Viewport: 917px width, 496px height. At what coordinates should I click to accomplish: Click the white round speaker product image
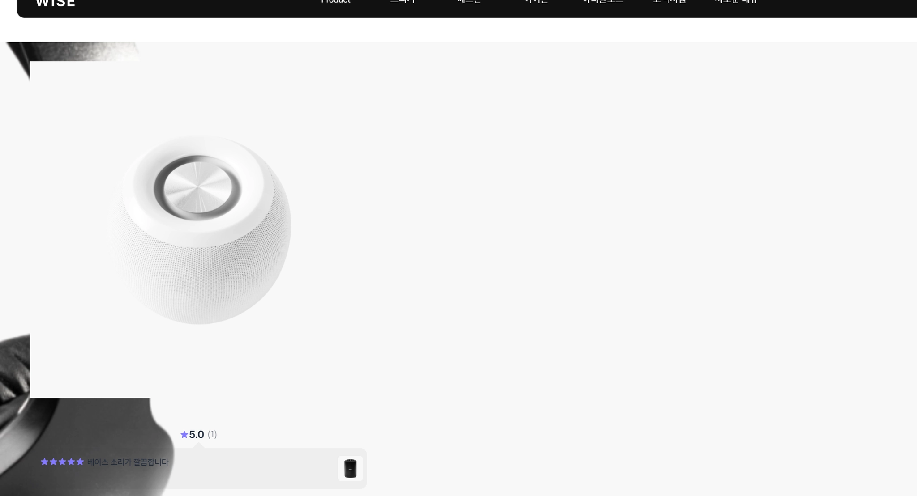pyautogui.click(x=201, y=229)
